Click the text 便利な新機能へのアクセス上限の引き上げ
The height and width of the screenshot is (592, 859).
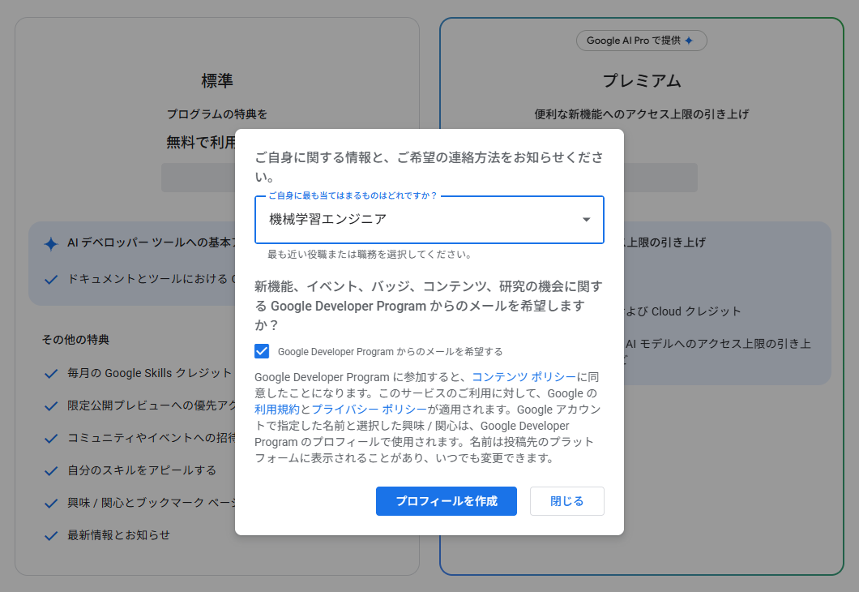pos(642,114)
